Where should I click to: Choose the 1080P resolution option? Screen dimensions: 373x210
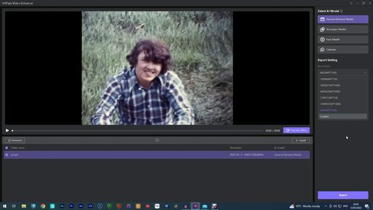pyautogui.click(x=343, y=104)
